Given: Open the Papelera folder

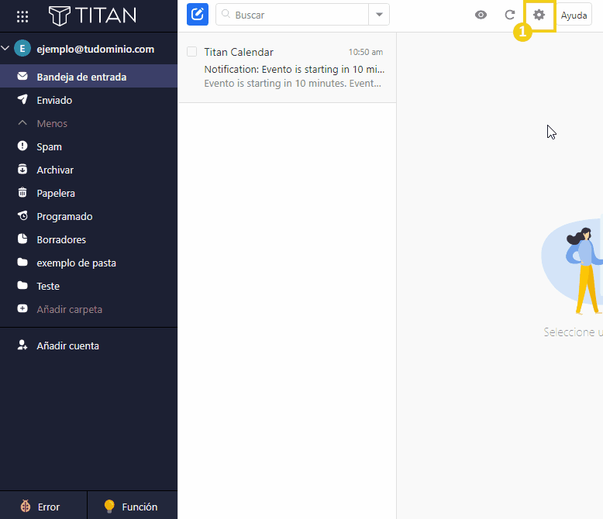Looking at the screenshot, I should [x=88, y=193].
